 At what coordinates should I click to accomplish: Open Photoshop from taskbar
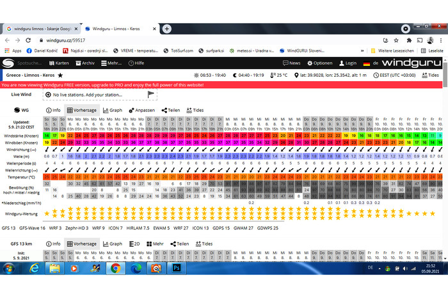(177, 269)
